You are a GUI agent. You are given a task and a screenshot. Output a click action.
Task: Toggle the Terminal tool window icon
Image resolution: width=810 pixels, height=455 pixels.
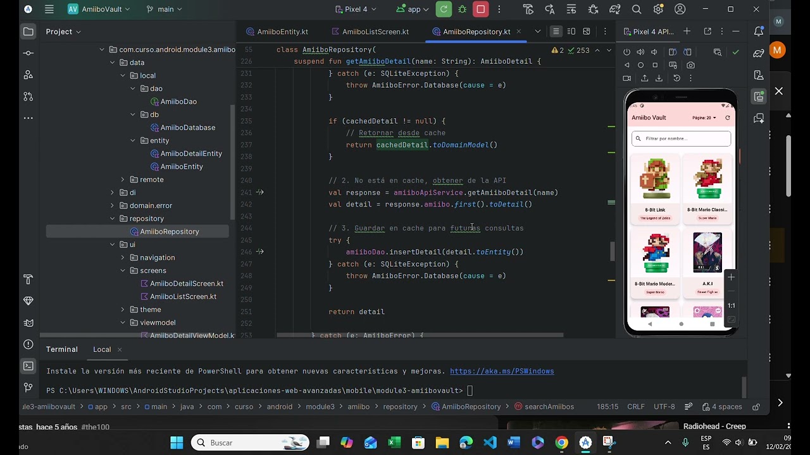(x=28, y=366)
